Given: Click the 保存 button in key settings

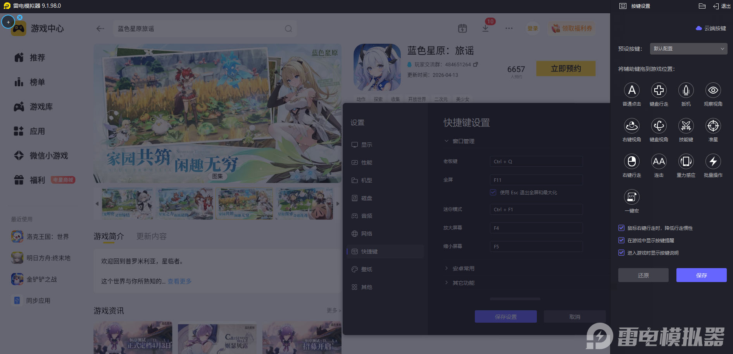Looking at the screenshot, I should 701,275.
